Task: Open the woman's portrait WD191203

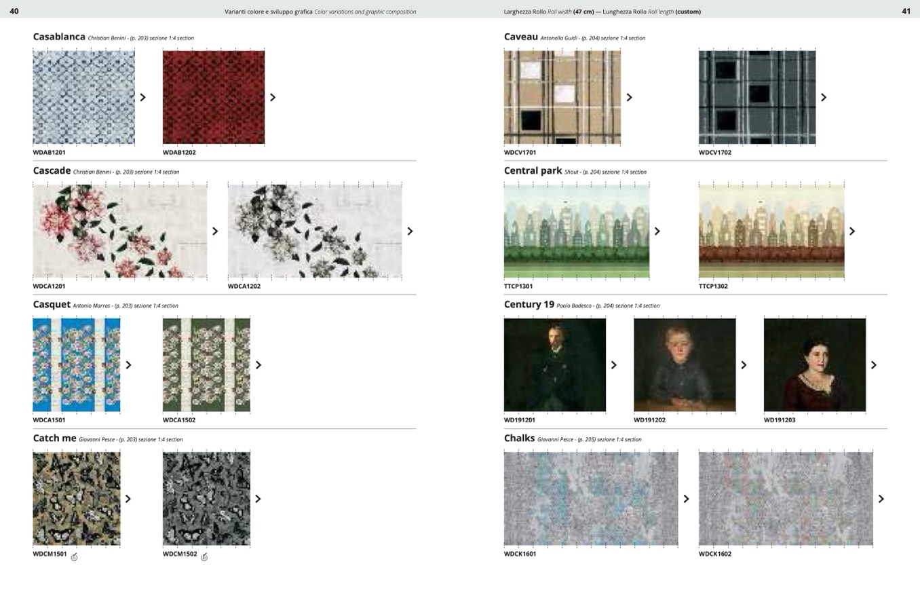Action: (814, 365)
